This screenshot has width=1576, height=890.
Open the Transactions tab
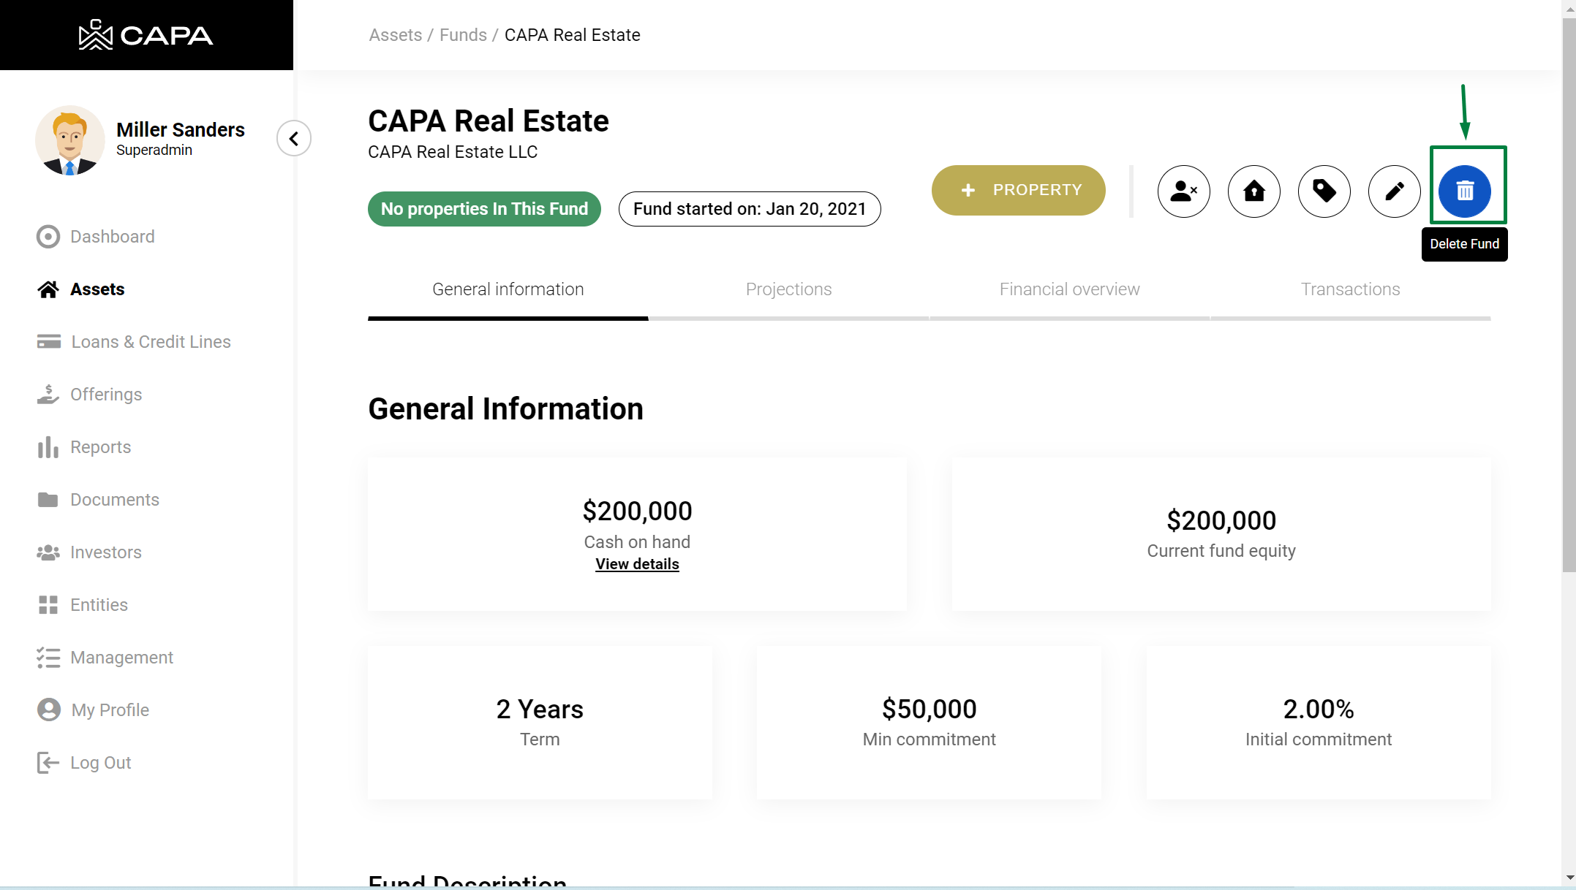coord(1350,289)
